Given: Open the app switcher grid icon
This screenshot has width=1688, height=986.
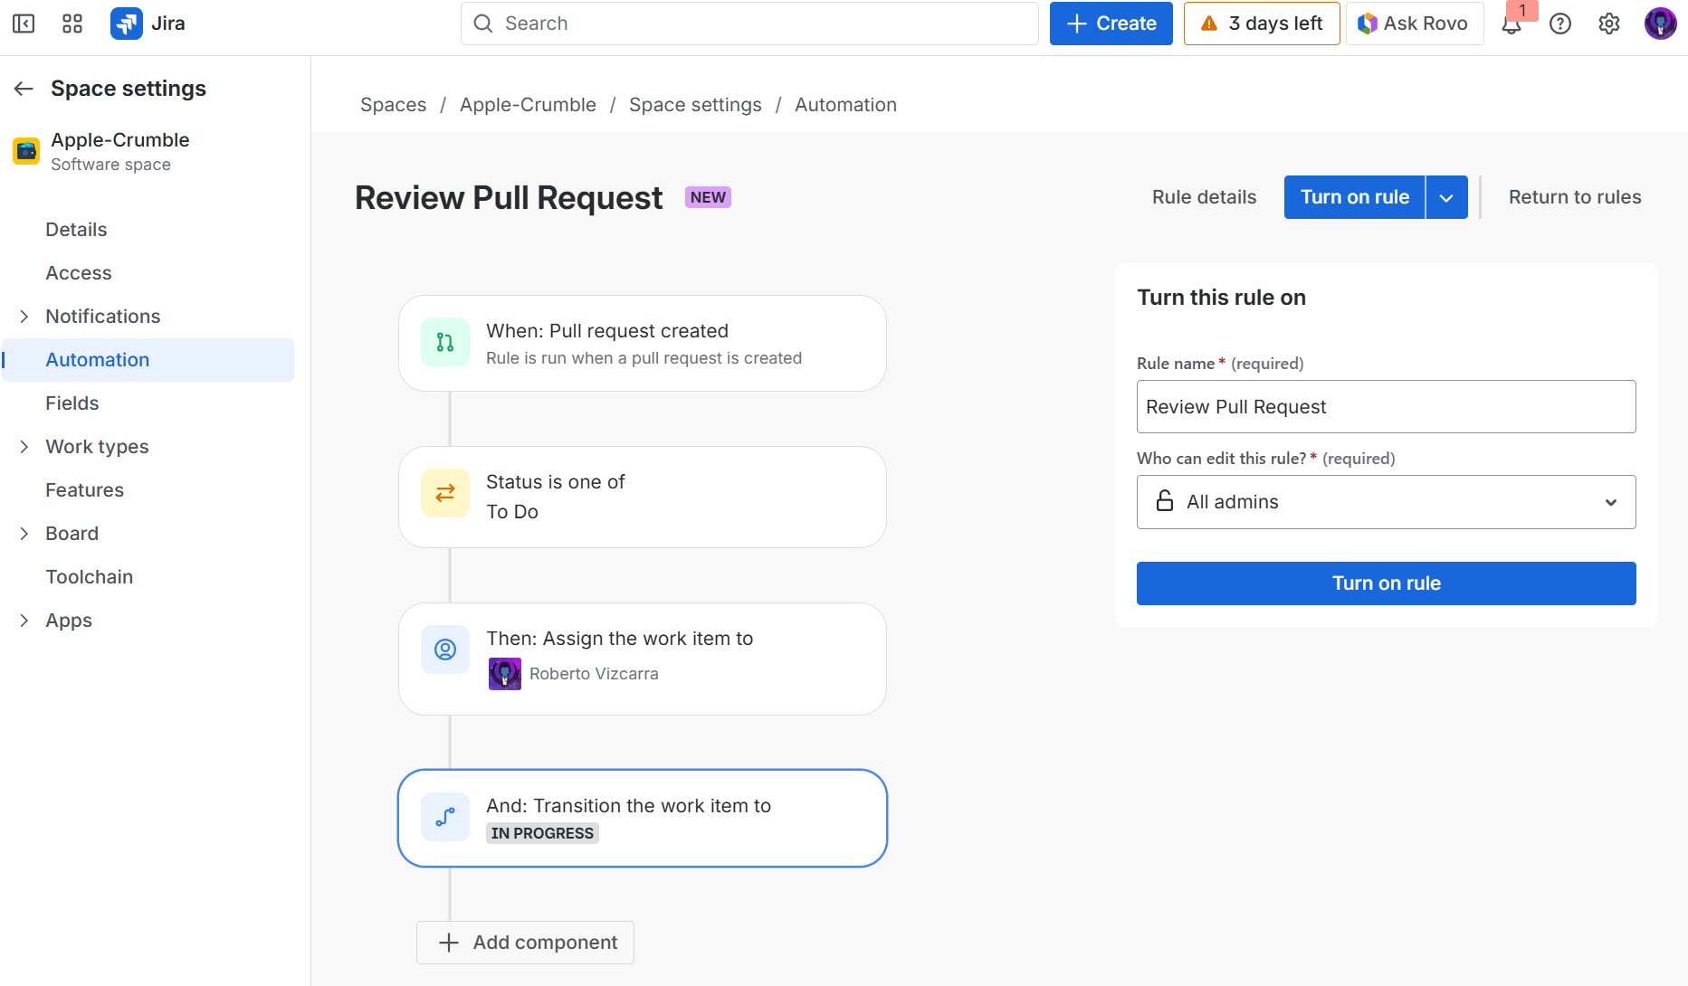Looking at the screenshot, I should (x=72, y=24).
